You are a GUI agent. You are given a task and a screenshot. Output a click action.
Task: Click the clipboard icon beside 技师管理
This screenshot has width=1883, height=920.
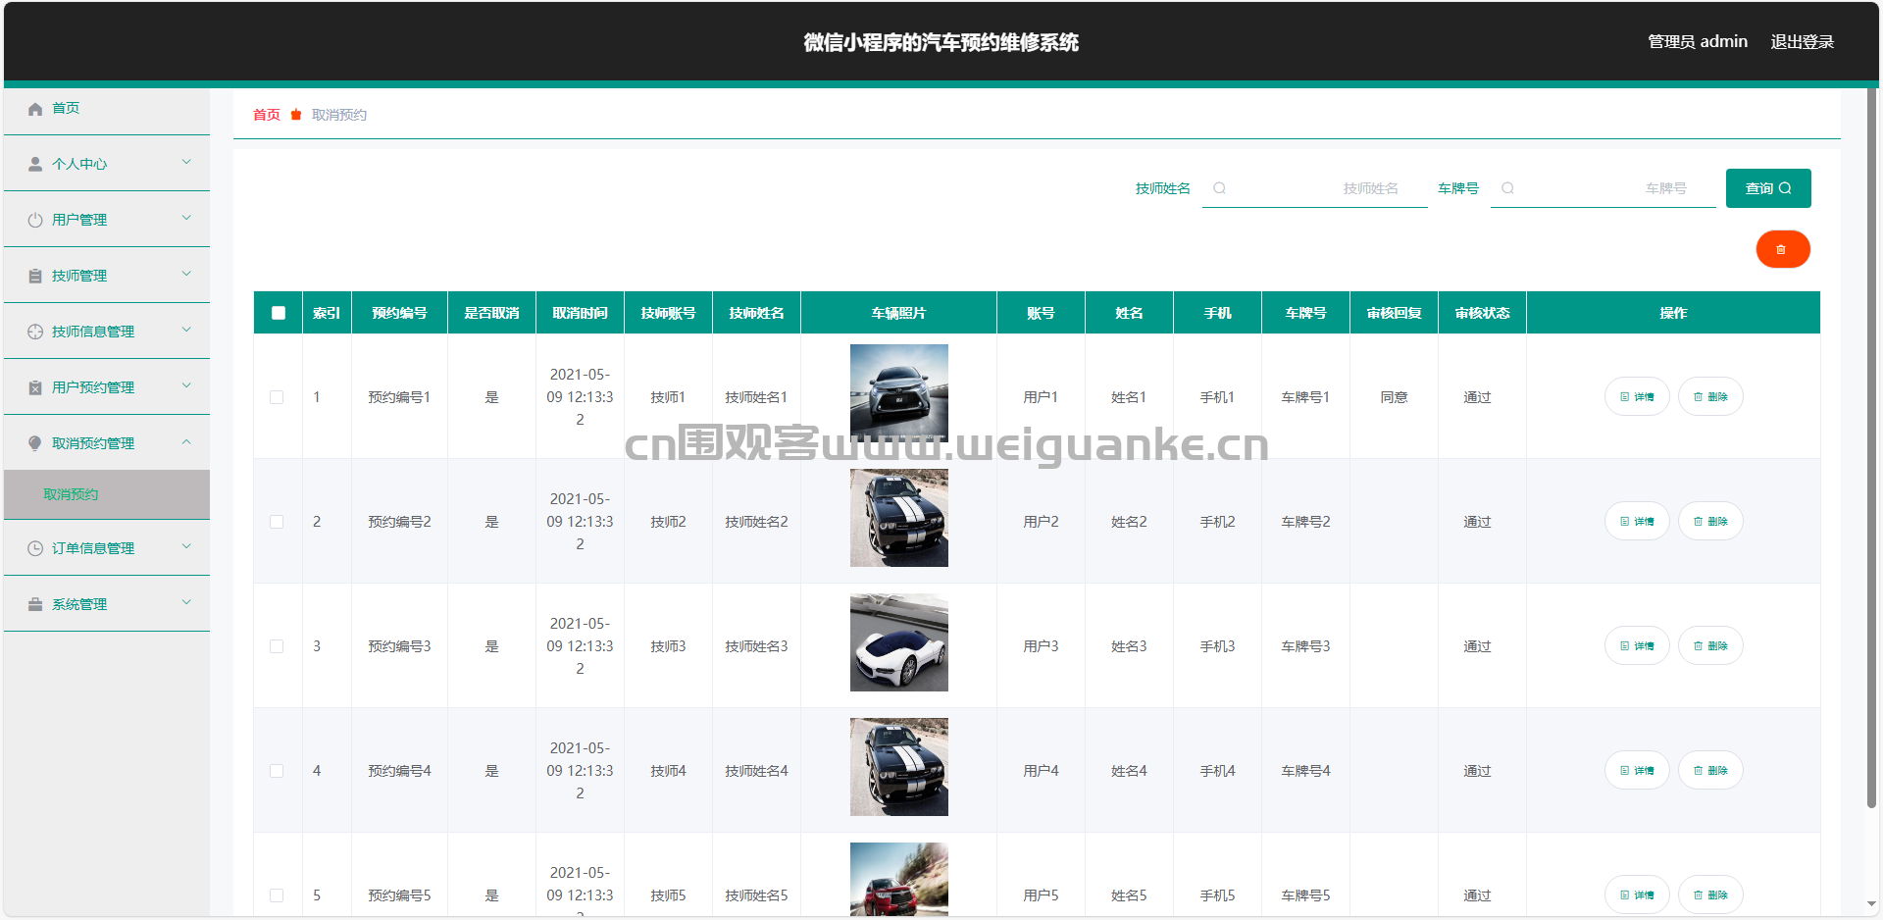[x=35, y=276]
